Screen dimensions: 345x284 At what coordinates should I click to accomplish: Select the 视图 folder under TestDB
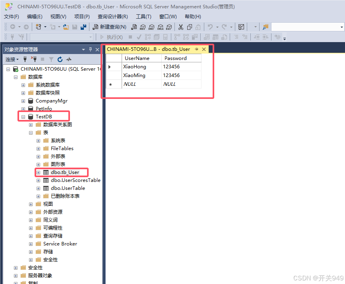pos(48,204)
